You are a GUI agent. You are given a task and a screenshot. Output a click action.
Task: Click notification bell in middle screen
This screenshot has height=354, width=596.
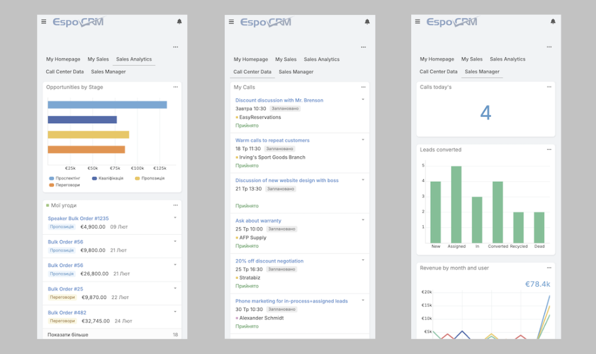[x=367, y=21]
